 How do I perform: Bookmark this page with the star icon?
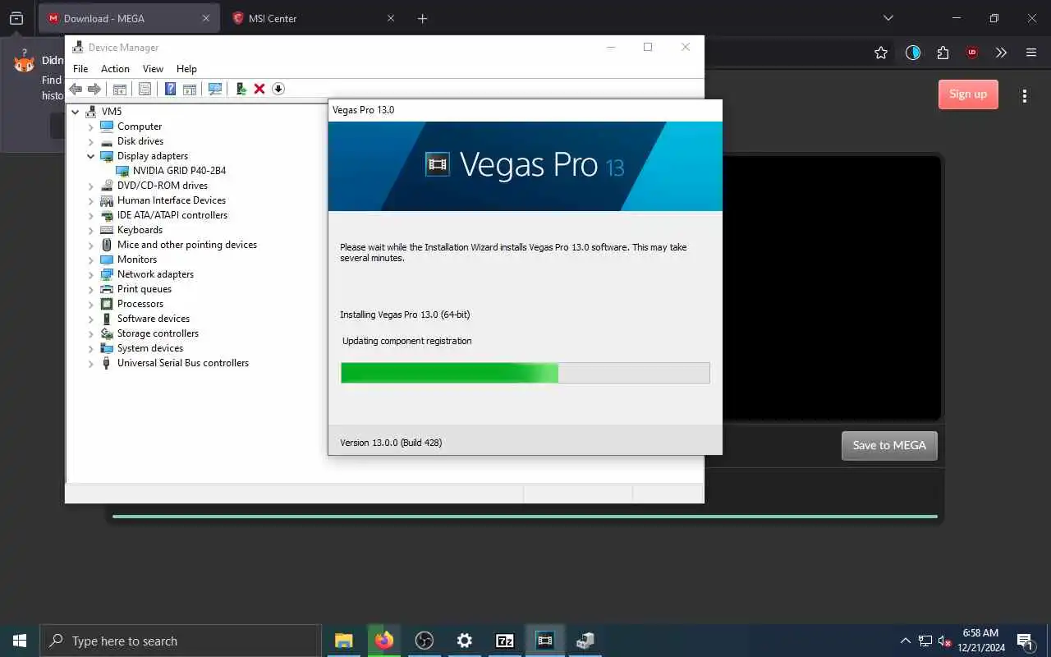(881, 53)
